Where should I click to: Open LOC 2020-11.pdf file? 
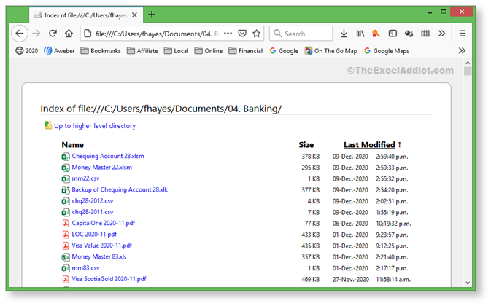pyautogui.click(x=94, y=234)
